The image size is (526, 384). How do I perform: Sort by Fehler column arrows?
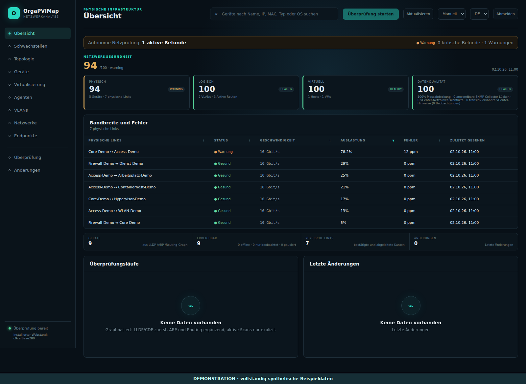tap(440, 140)
